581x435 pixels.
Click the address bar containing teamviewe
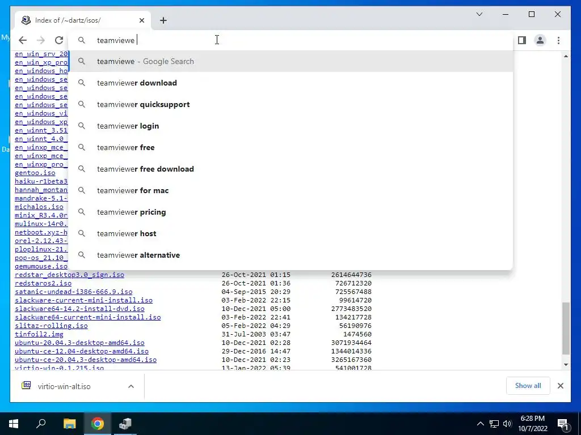[x=291, y=40]
